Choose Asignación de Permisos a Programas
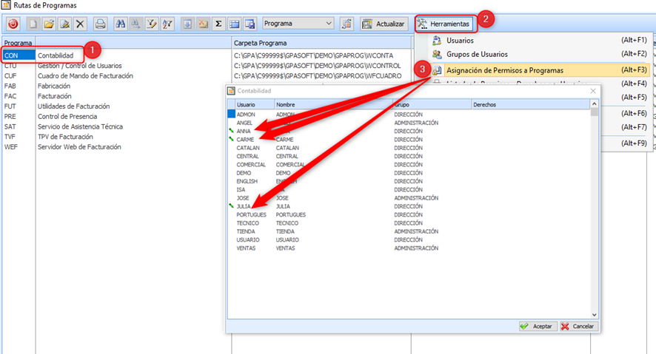 [x=504, y=70]
